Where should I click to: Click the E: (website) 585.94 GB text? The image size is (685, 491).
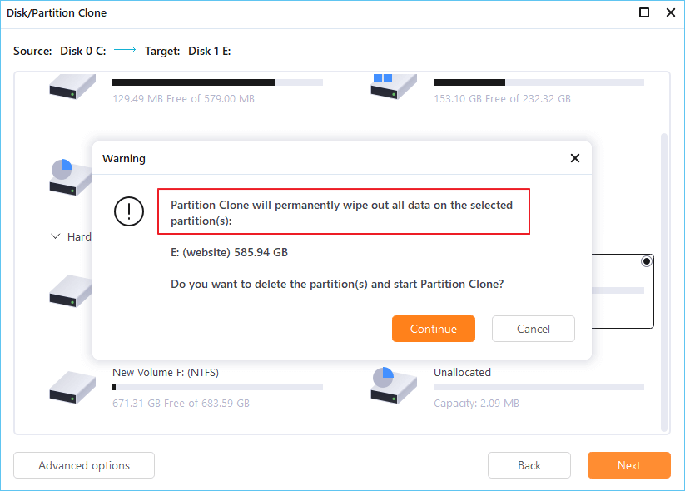(229, 252)
